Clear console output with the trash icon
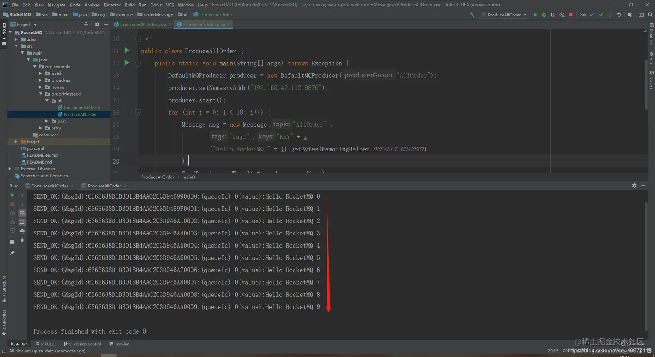The height and width of the screenshot is (357, 655). click(22, 240)
